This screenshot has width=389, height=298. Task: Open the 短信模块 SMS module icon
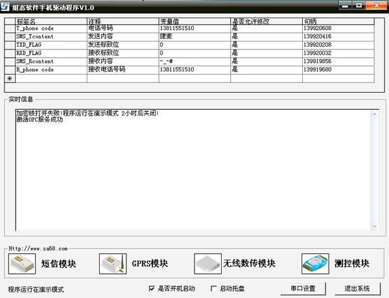pos(22,264)
